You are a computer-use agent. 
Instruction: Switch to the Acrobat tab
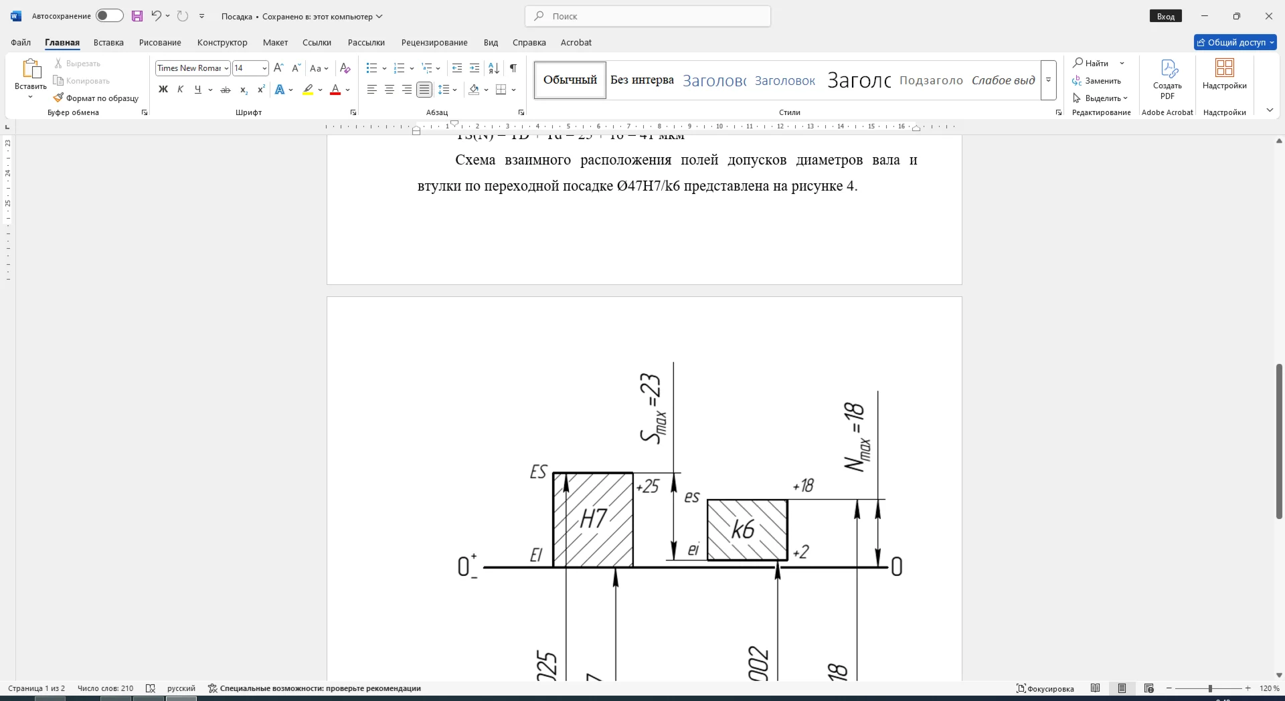coord(576,42)
